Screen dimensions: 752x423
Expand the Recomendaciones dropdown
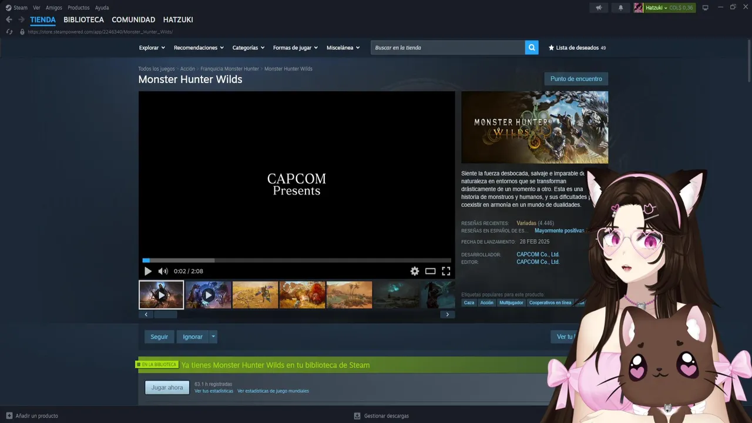click(x=199, y=48)
